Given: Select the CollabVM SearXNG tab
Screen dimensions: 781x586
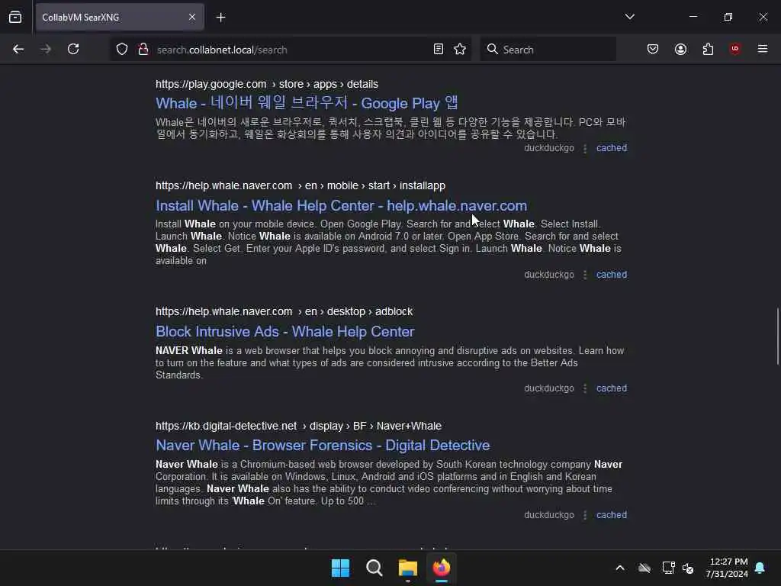Looking at the screenshot, I should [x=120, y=18].
